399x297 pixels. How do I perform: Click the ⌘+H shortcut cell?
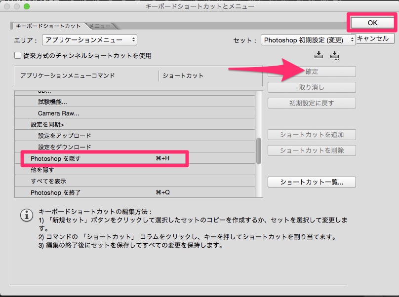pos(162,158)
